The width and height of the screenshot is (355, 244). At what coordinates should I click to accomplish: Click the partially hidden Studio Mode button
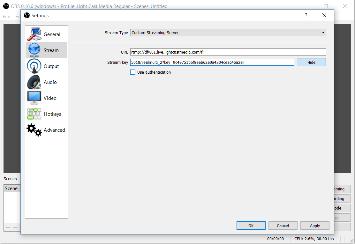(x=342, y=208)
